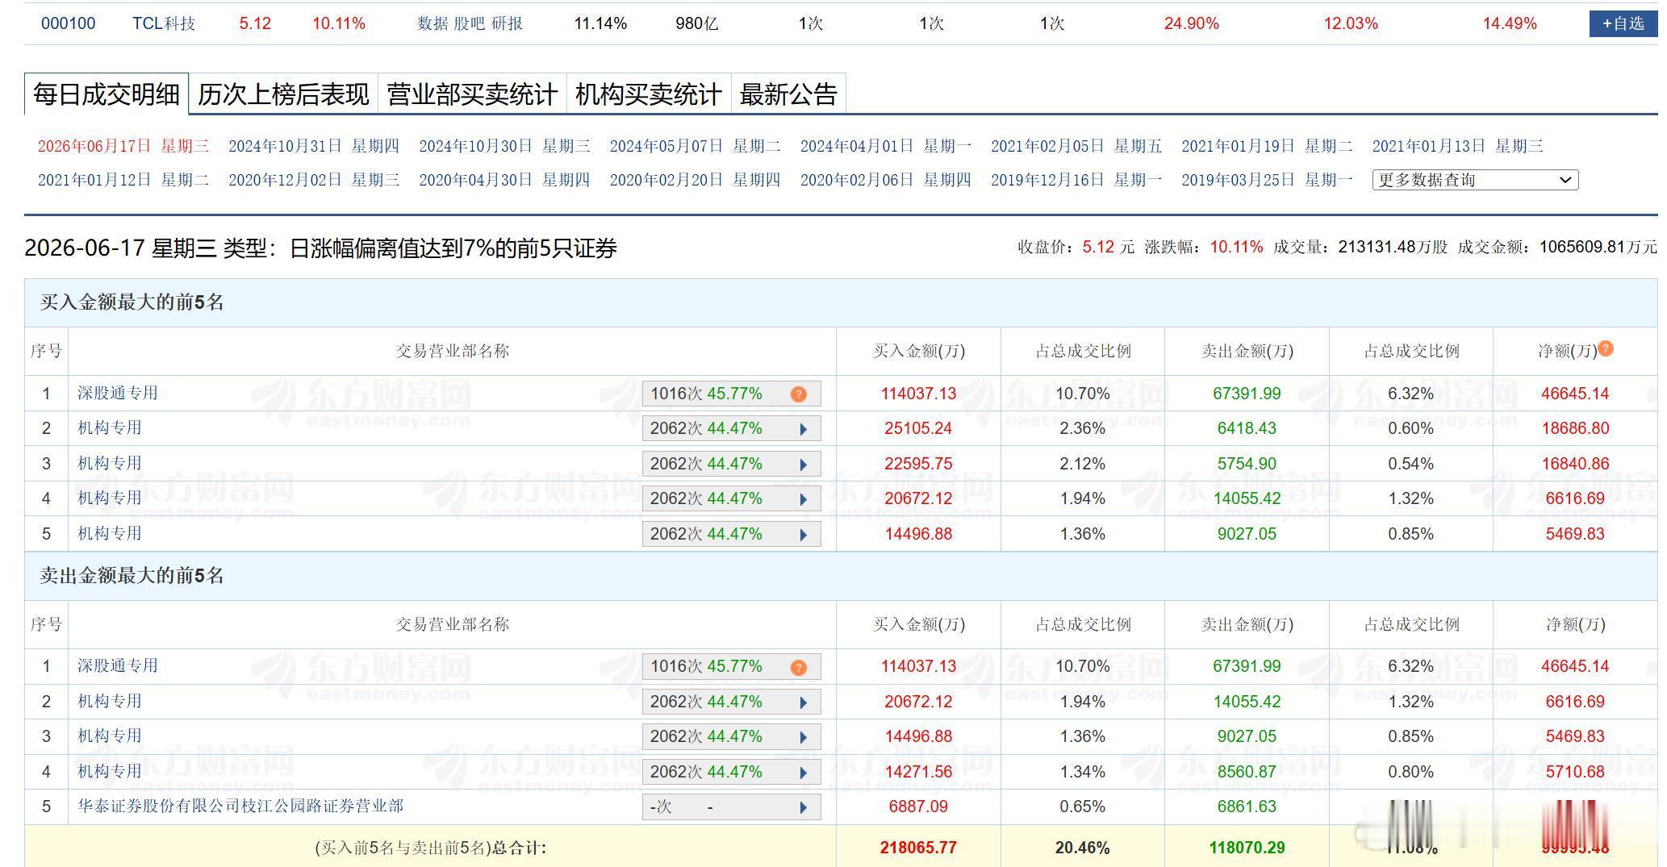Click the 14.49% value in top row
The width and height of the screenshot is (1667, 867).
(1510, 23)
